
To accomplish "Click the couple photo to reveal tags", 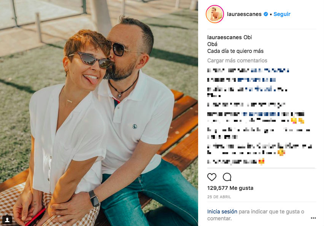I will [99, 113].
